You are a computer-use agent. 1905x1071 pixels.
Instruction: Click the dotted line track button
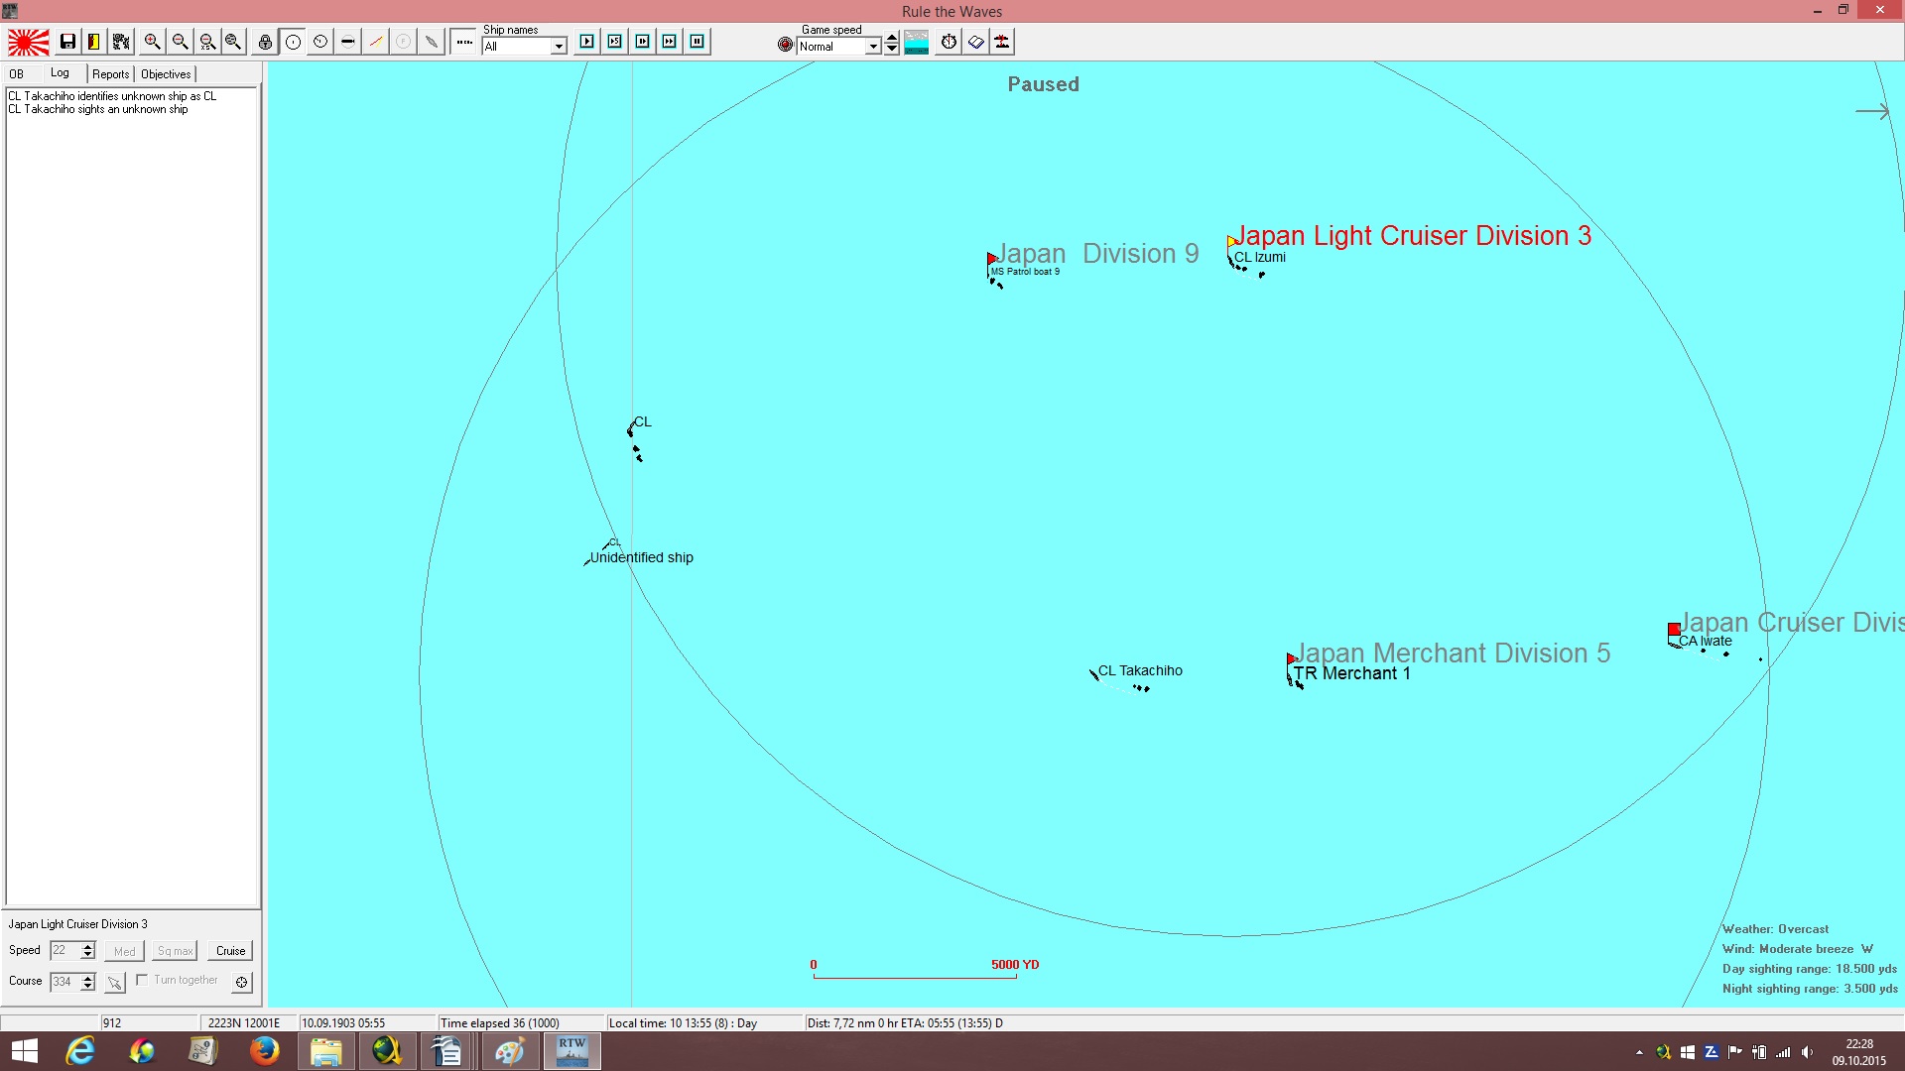pyautogui.click(x=464, y=42)
